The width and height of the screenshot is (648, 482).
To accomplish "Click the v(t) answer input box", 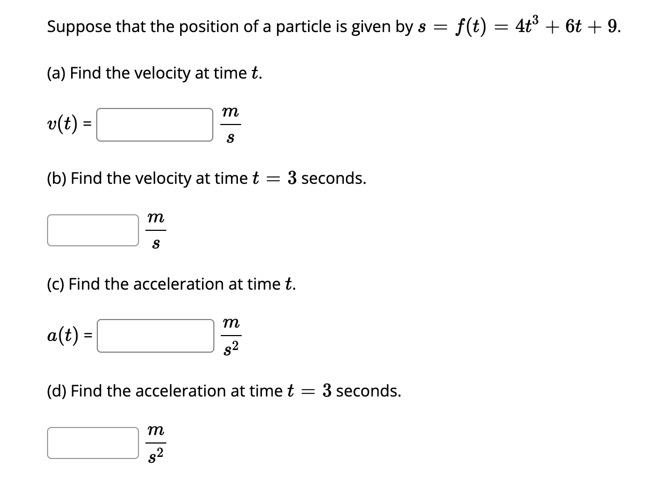I will pyautogui.click(x=154, y=125).
